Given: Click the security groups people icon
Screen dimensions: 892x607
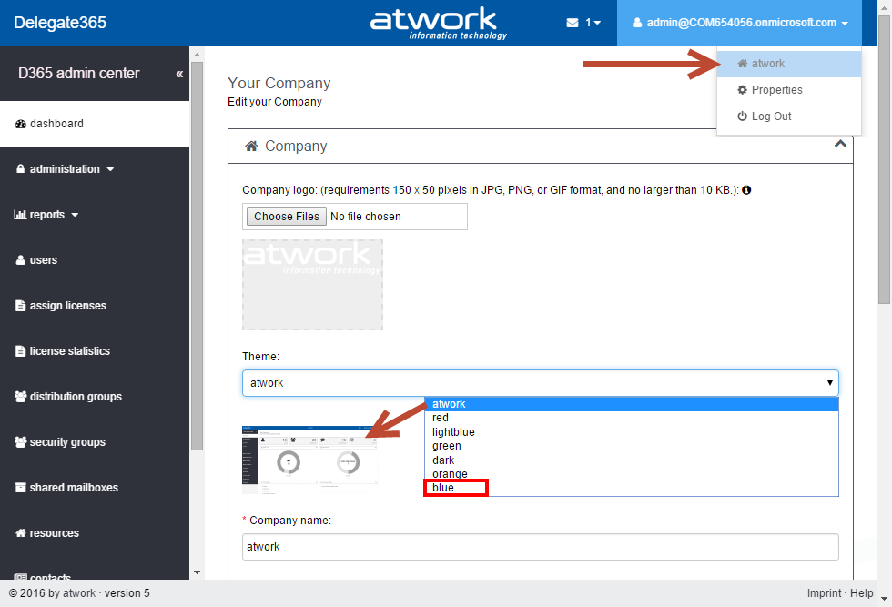Looking at the screenshot, I should coord(20,442).
